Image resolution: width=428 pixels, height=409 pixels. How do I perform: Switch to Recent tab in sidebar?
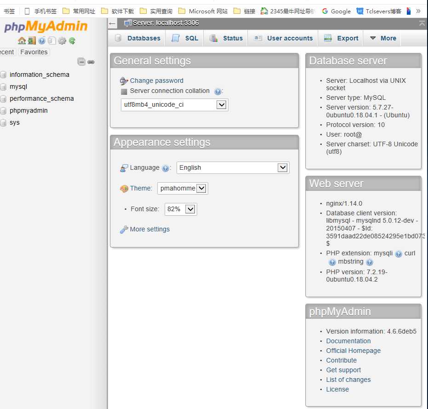coord(7,52)
